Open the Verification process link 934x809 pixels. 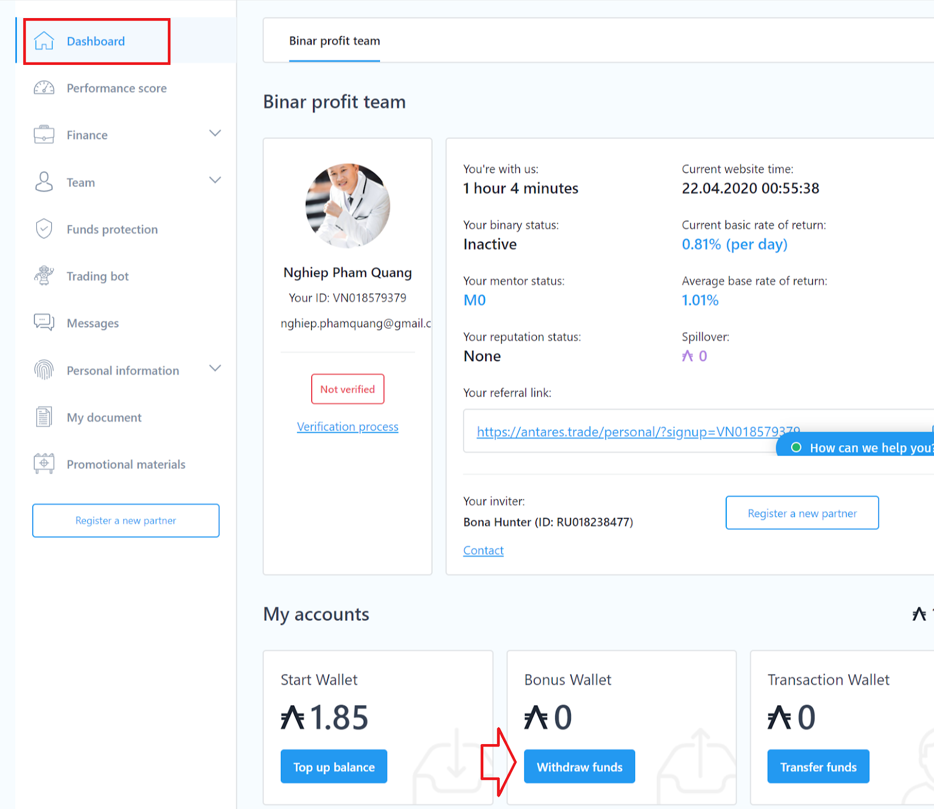click(x=348, y=427)
